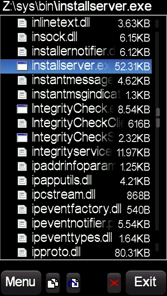
Task: Click the installserver.exe application icon
Action: [22, 66]
